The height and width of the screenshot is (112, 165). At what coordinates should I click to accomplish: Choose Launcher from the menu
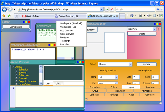click(65, 45)
